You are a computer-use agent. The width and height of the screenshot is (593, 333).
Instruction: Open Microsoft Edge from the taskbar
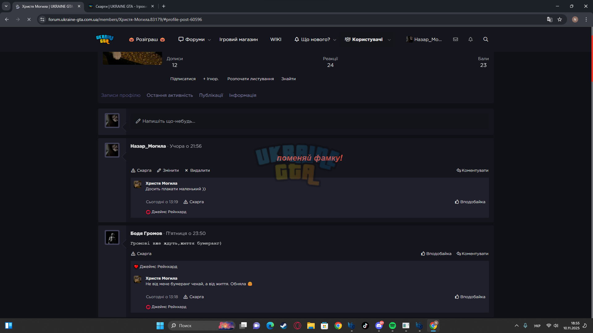pos(270,326)
